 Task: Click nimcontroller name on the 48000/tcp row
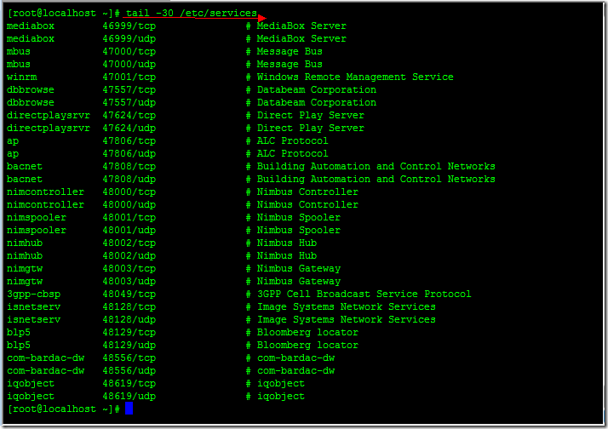(45, 192)
